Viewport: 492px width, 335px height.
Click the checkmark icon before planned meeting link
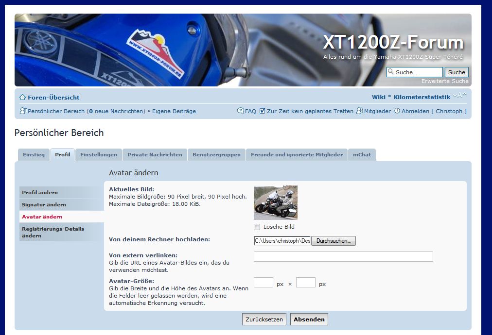click(263, 111)
